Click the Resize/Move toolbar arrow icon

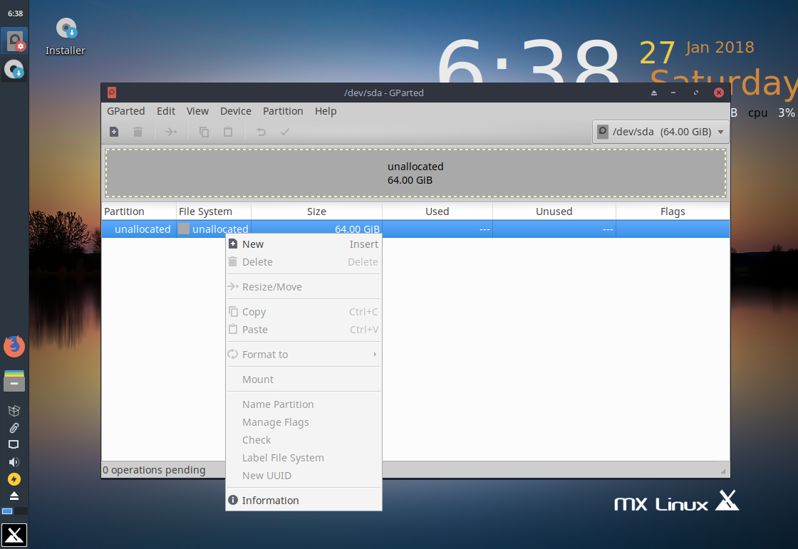[x=170, y=132]
